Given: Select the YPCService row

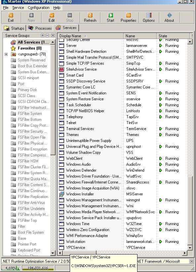Looking at the screenshot, I should pos(123,248).
